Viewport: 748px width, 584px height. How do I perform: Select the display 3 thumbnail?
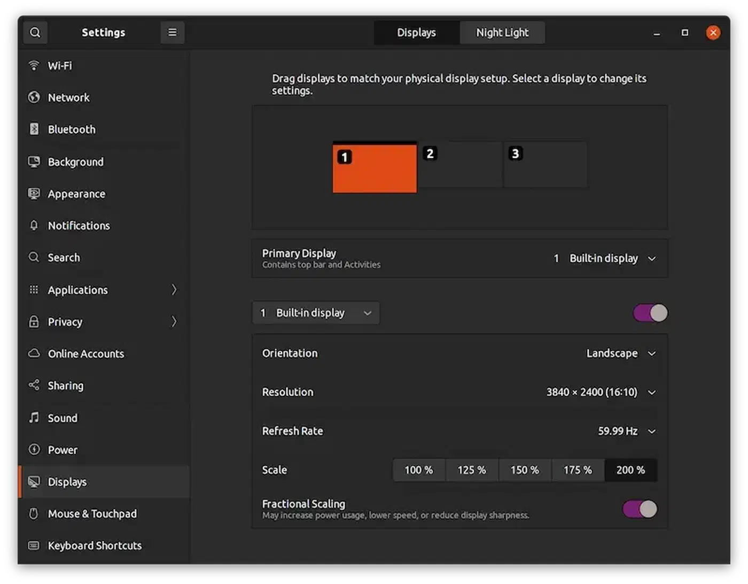(546, 165)
